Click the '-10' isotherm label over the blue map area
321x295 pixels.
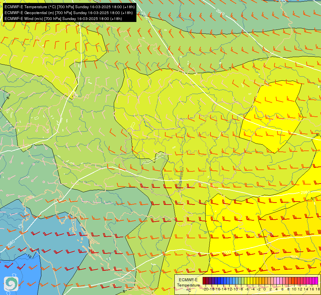[29, 256]
